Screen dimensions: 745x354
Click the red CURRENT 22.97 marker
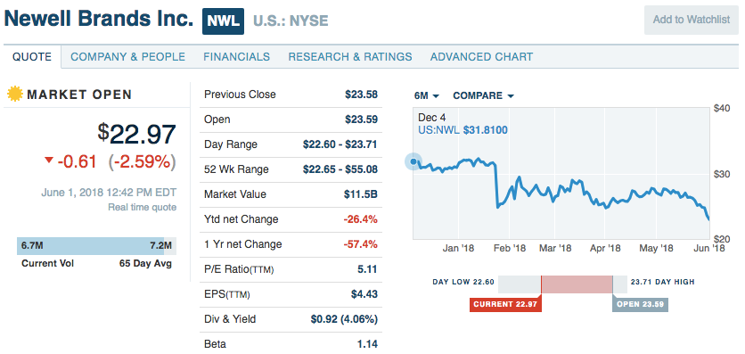(505, 305)
